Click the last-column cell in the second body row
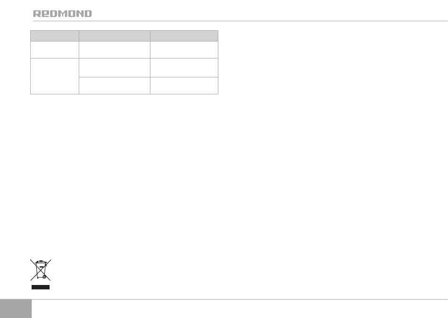This screenshot has height=318, width=448. 184,68
